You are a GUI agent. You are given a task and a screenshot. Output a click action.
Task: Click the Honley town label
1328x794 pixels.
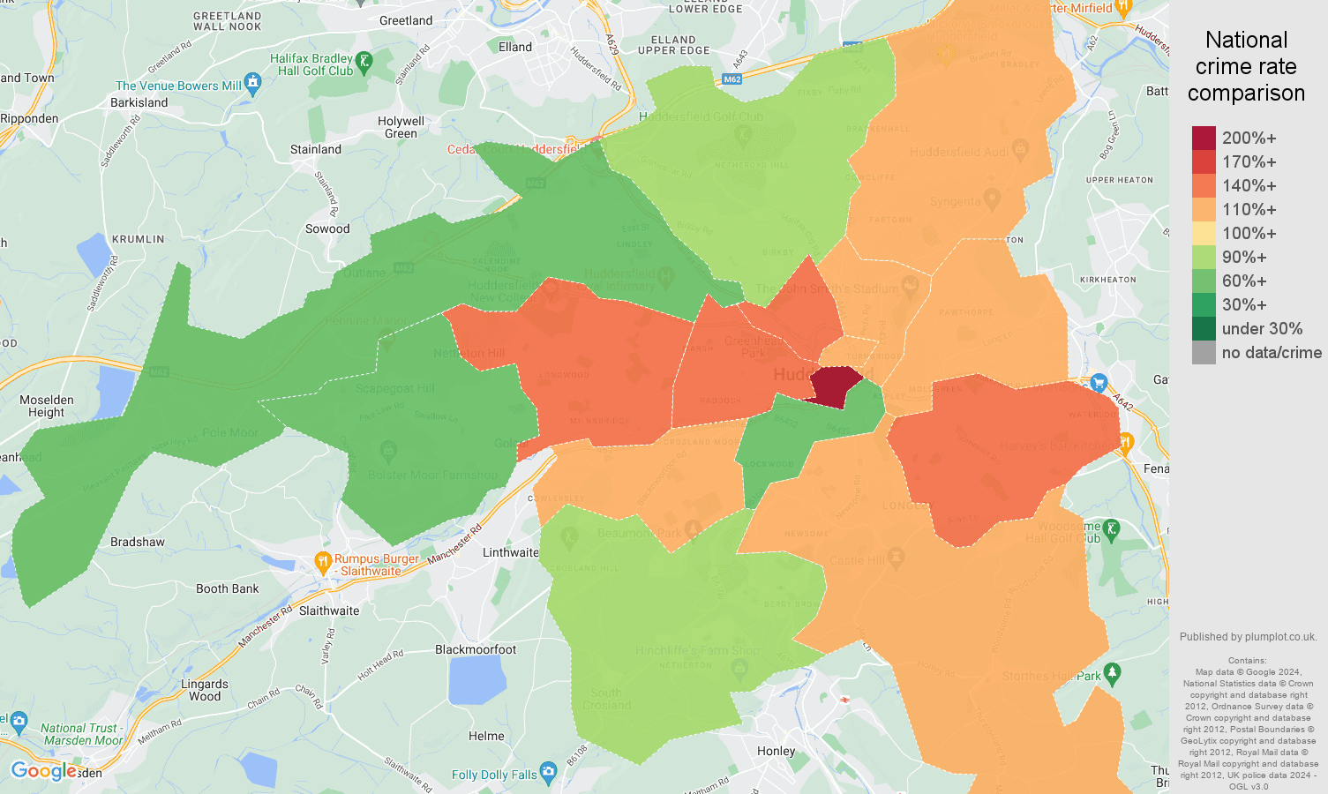click(x=777, y=751)
